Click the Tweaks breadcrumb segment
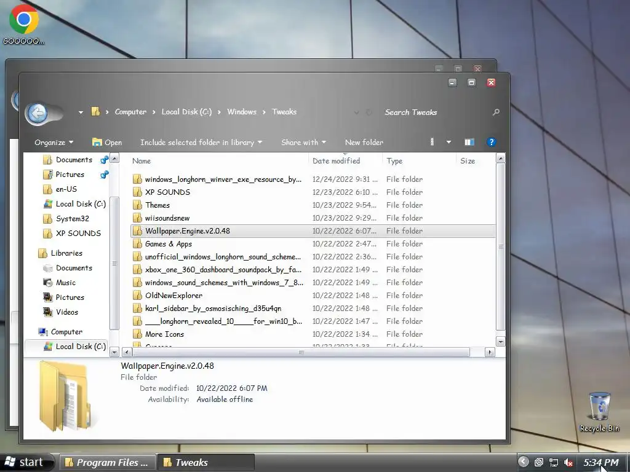Image resolution: width=630 pixels, height=472 pixels. point(284,112)
